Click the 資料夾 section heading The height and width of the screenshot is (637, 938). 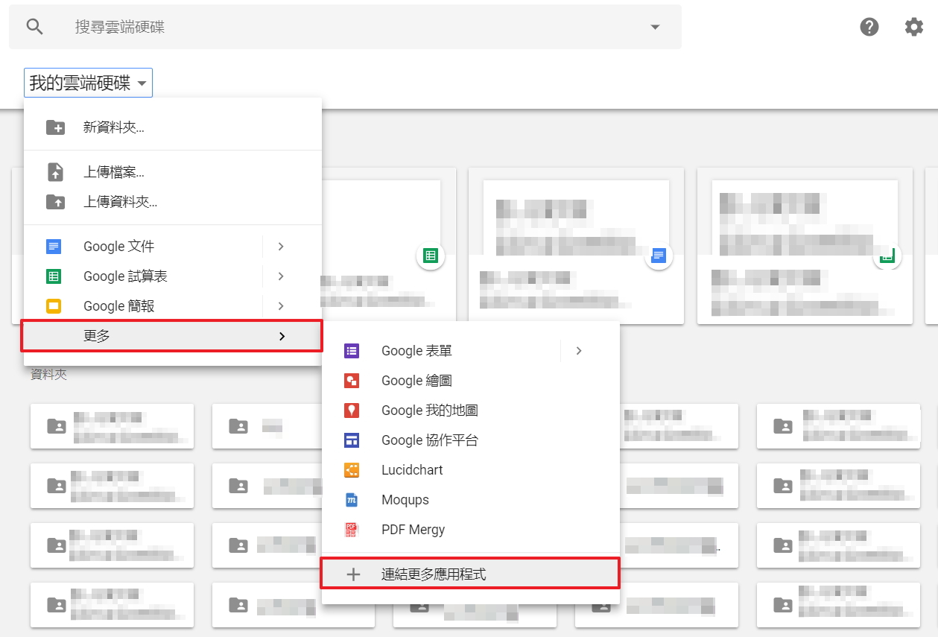[x=49, y=375]
